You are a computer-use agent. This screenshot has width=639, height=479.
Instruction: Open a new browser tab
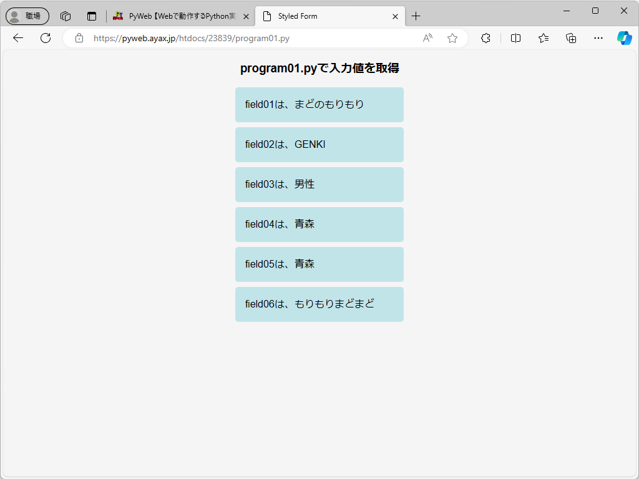(x=416, y=16)
